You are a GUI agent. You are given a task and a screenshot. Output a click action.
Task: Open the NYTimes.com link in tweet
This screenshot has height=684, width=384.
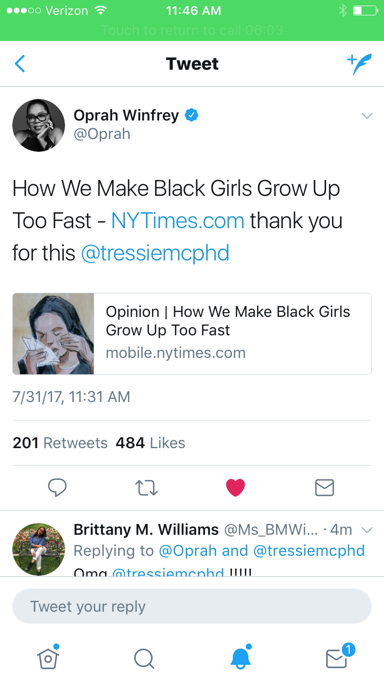click(x=178, y=220)
